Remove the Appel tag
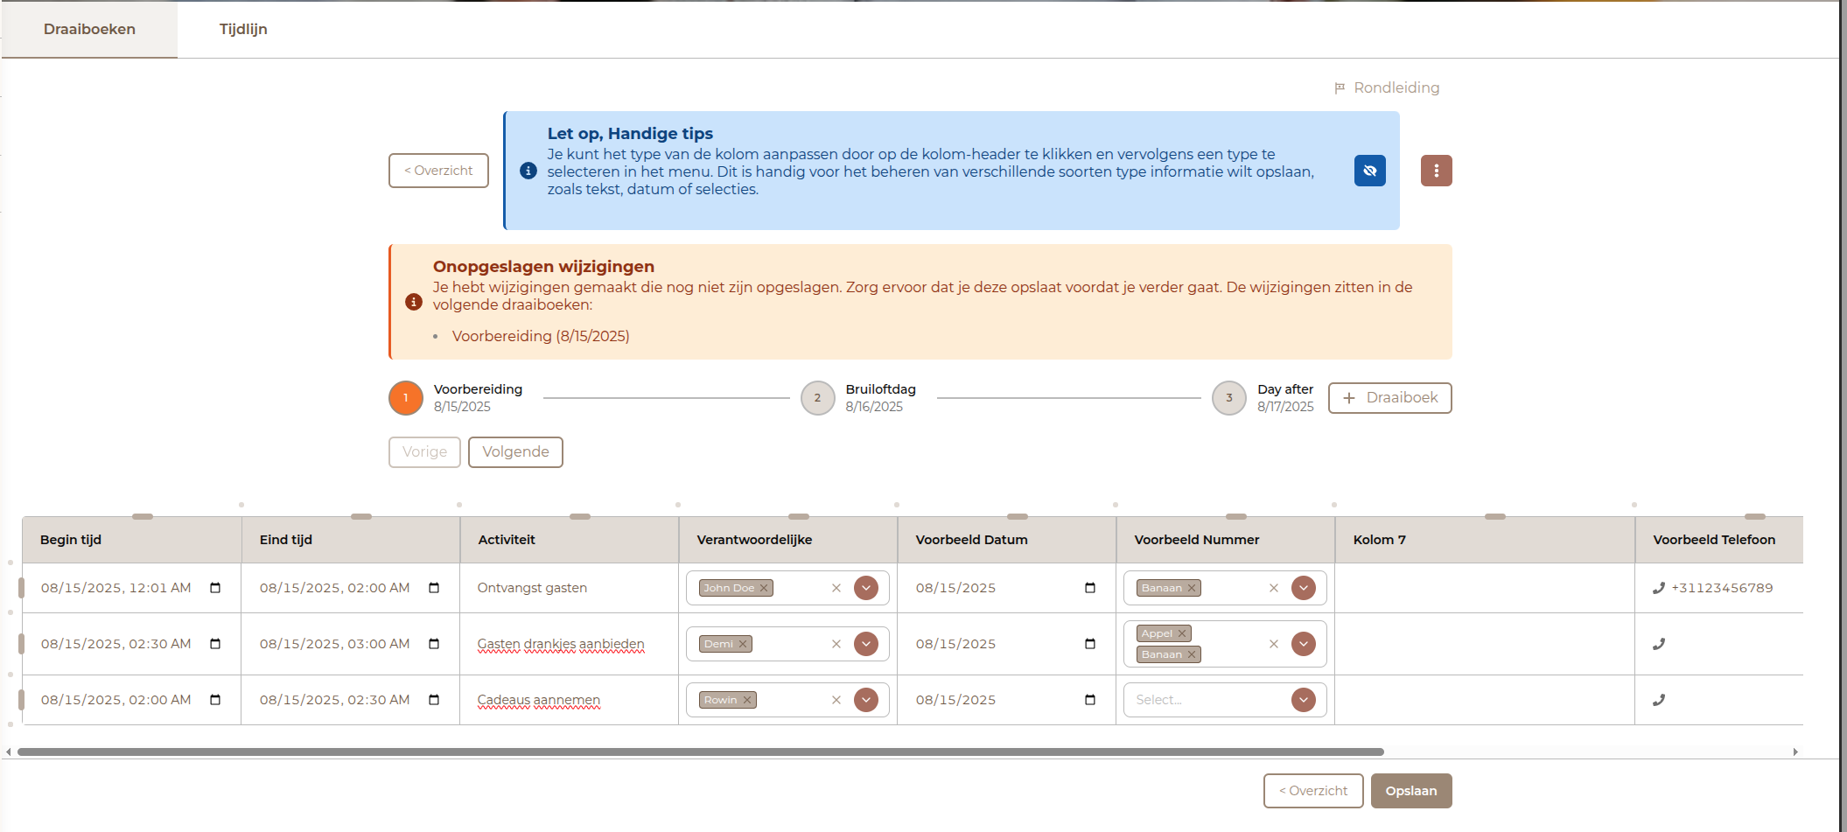The width and height of the screenshot is (1847, 832). (1182, 633)
